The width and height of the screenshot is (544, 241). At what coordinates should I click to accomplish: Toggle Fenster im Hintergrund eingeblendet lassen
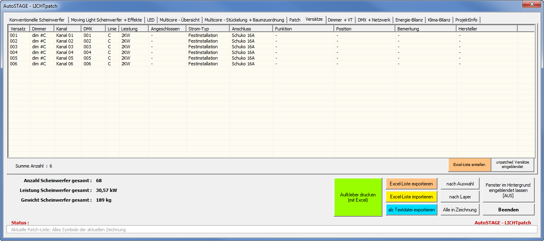tap(508, 190)
